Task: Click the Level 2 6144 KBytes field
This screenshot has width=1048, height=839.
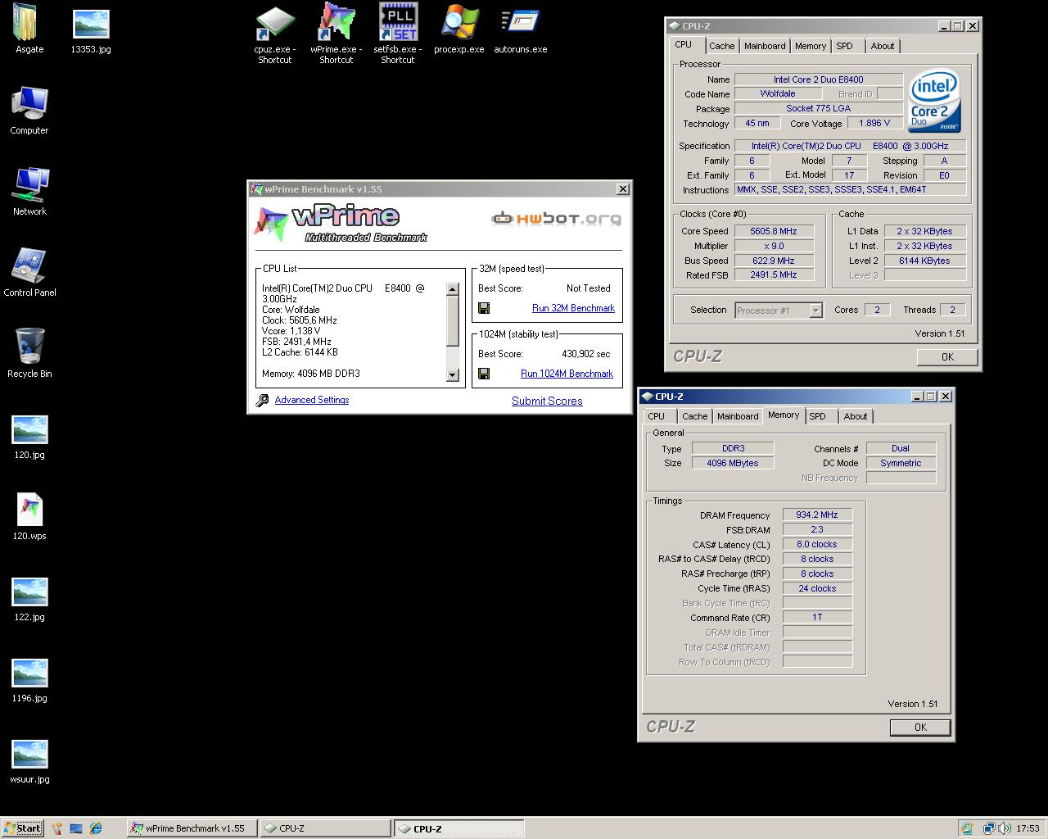Action: click(925, 261)
